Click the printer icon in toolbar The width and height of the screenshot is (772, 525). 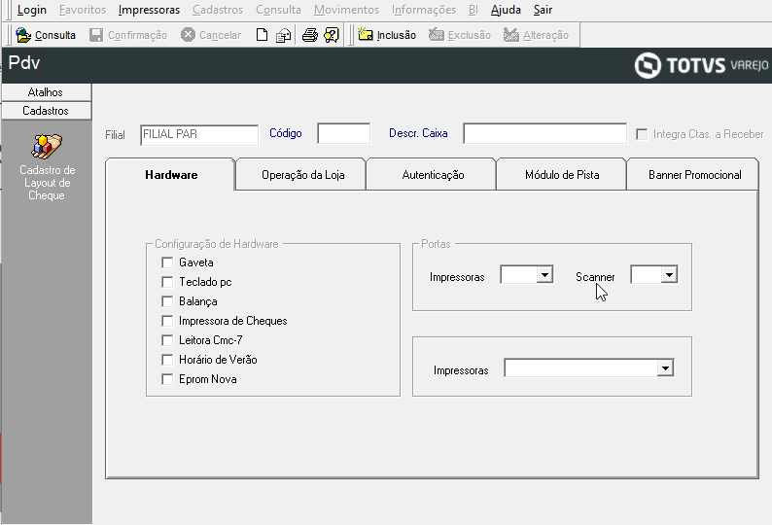(x=310, y=35)
